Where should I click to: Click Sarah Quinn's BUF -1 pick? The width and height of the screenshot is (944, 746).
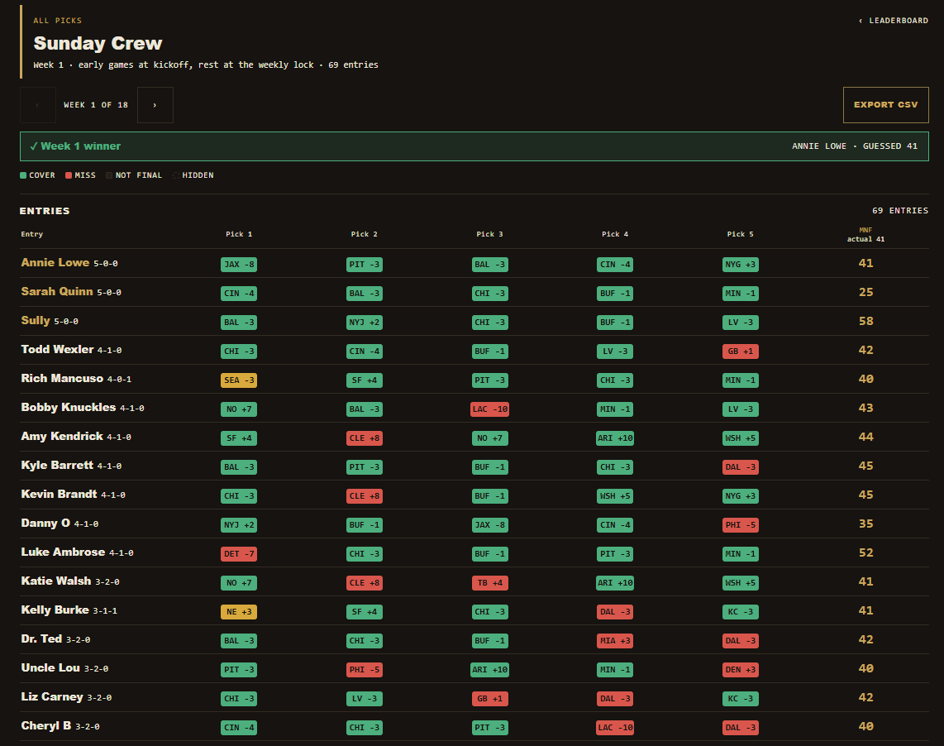[615, 294]
